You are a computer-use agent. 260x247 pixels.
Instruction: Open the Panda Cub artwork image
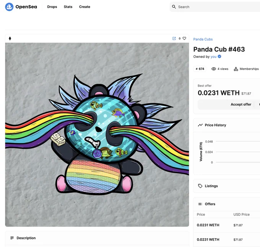[97, 135]
